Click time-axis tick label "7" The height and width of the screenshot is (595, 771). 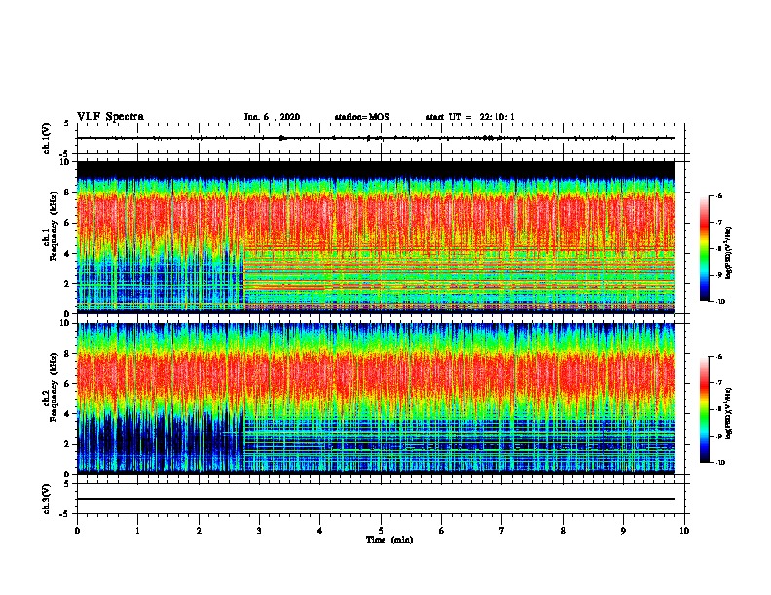point(502,530)
